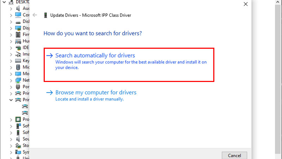Select the Network adapters icon

[x=18, y=80]
